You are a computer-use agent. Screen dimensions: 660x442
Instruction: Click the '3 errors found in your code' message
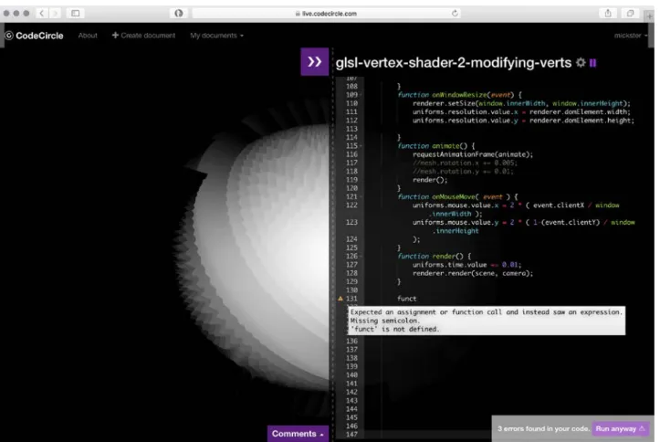pyautogui.click(x=543, y=428)
